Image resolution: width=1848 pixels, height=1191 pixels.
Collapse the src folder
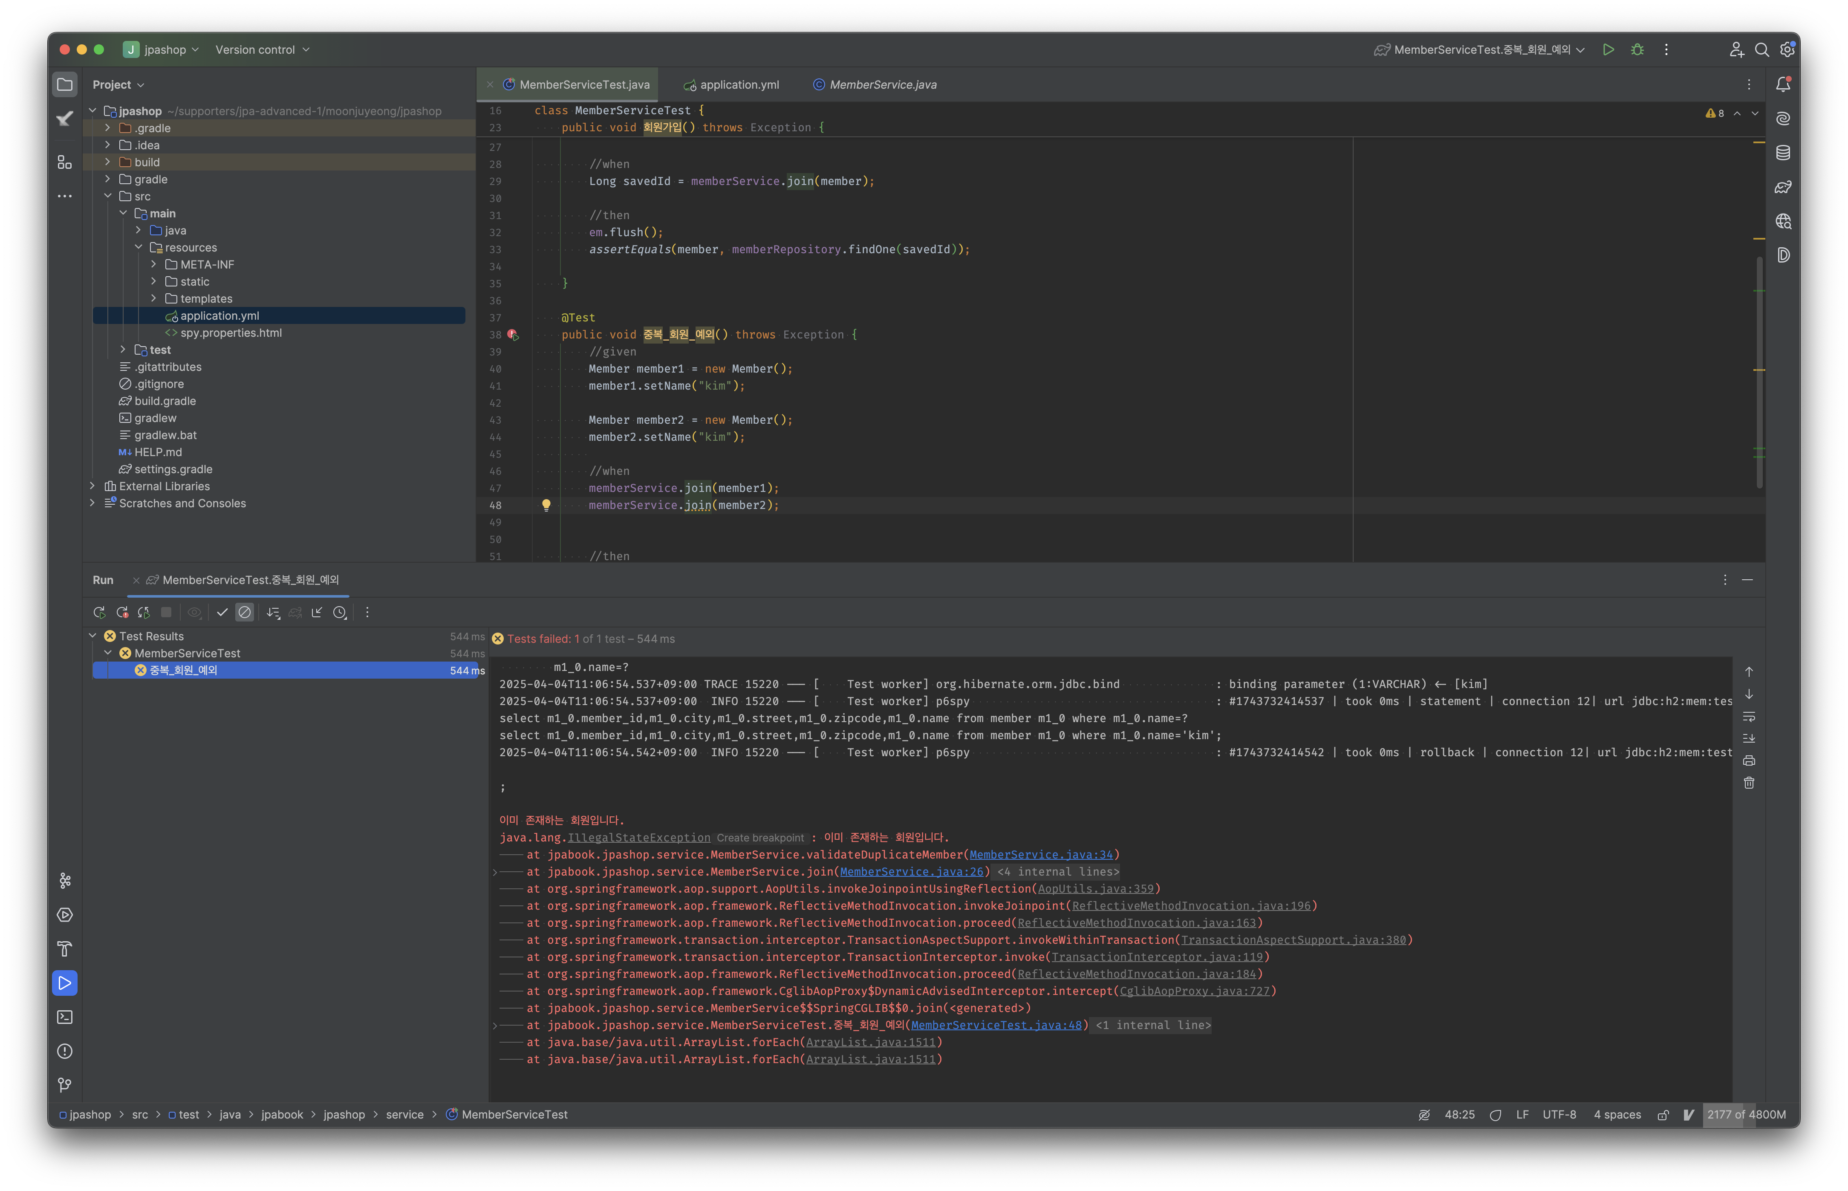[107, 196]
